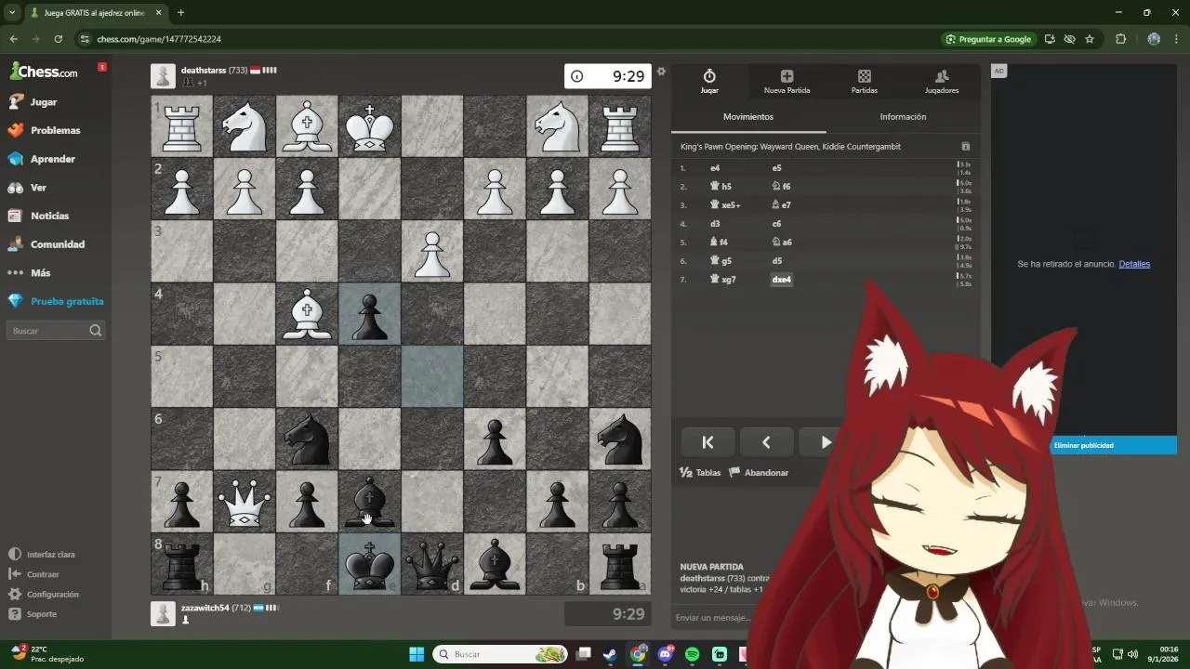
Task: Select move xe5+ in move list
Action: 725,205
